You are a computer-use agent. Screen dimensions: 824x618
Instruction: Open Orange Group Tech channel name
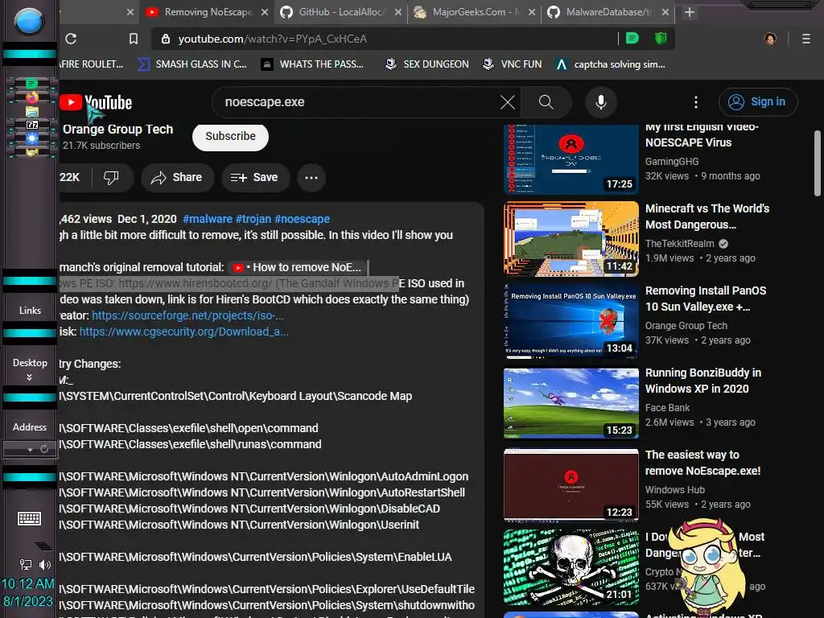[x=117, y=130]
